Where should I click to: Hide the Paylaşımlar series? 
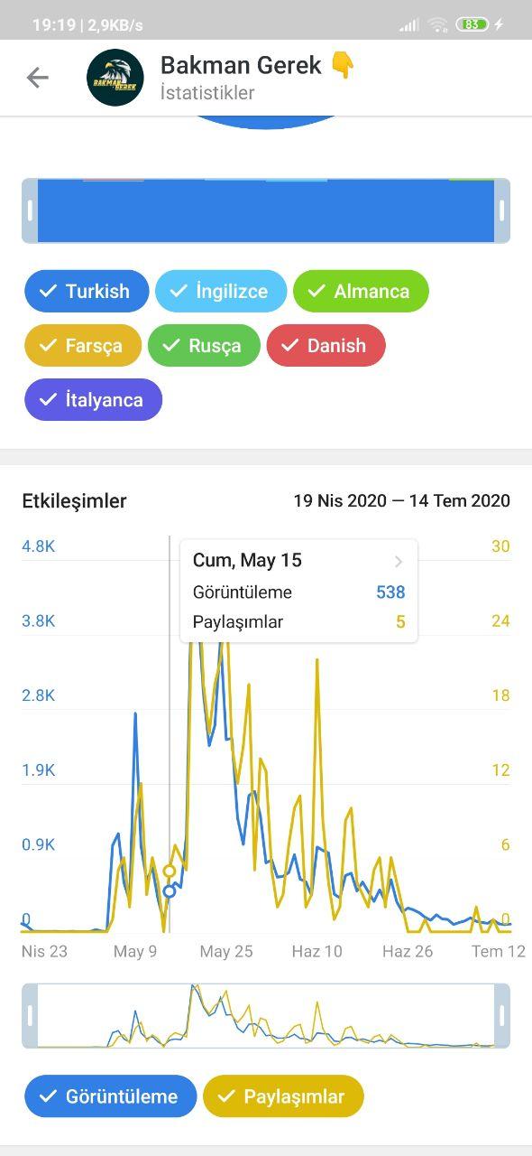pyautogui.click(x=283, y=1096)
